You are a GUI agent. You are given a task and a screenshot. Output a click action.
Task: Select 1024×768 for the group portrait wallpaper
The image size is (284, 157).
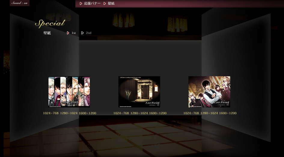pyautogui.click(x=191, y=113)
